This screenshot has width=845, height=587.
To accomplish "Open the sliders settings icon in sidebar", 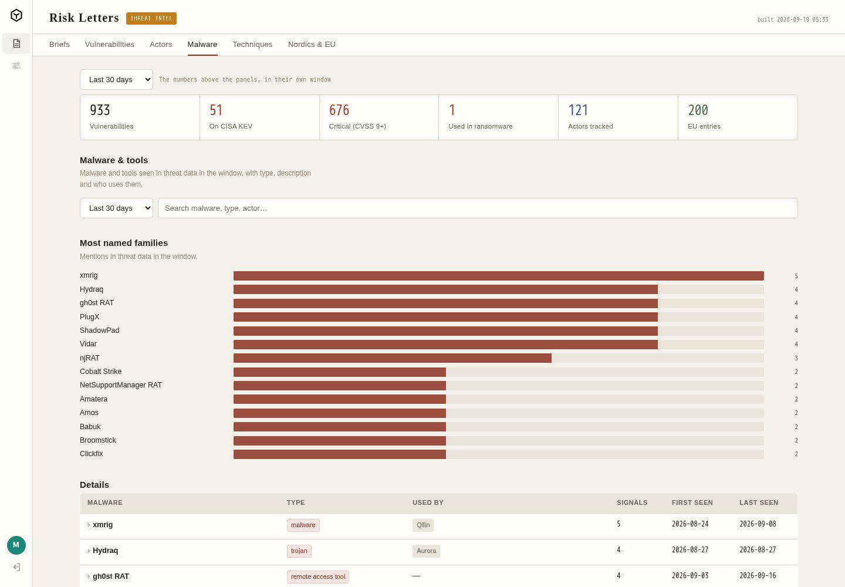I will pos(16,66).
